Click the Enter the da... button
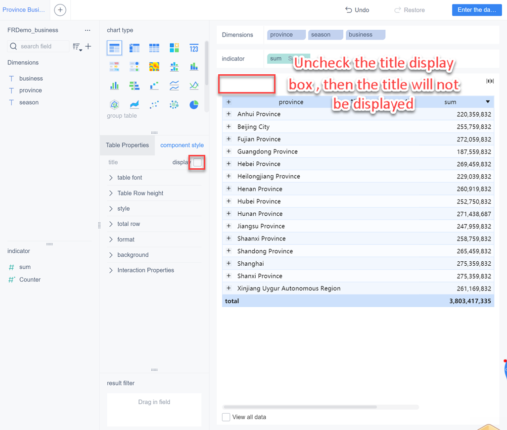507x430 pixels. pyautogui.click(x=477, y=10)
